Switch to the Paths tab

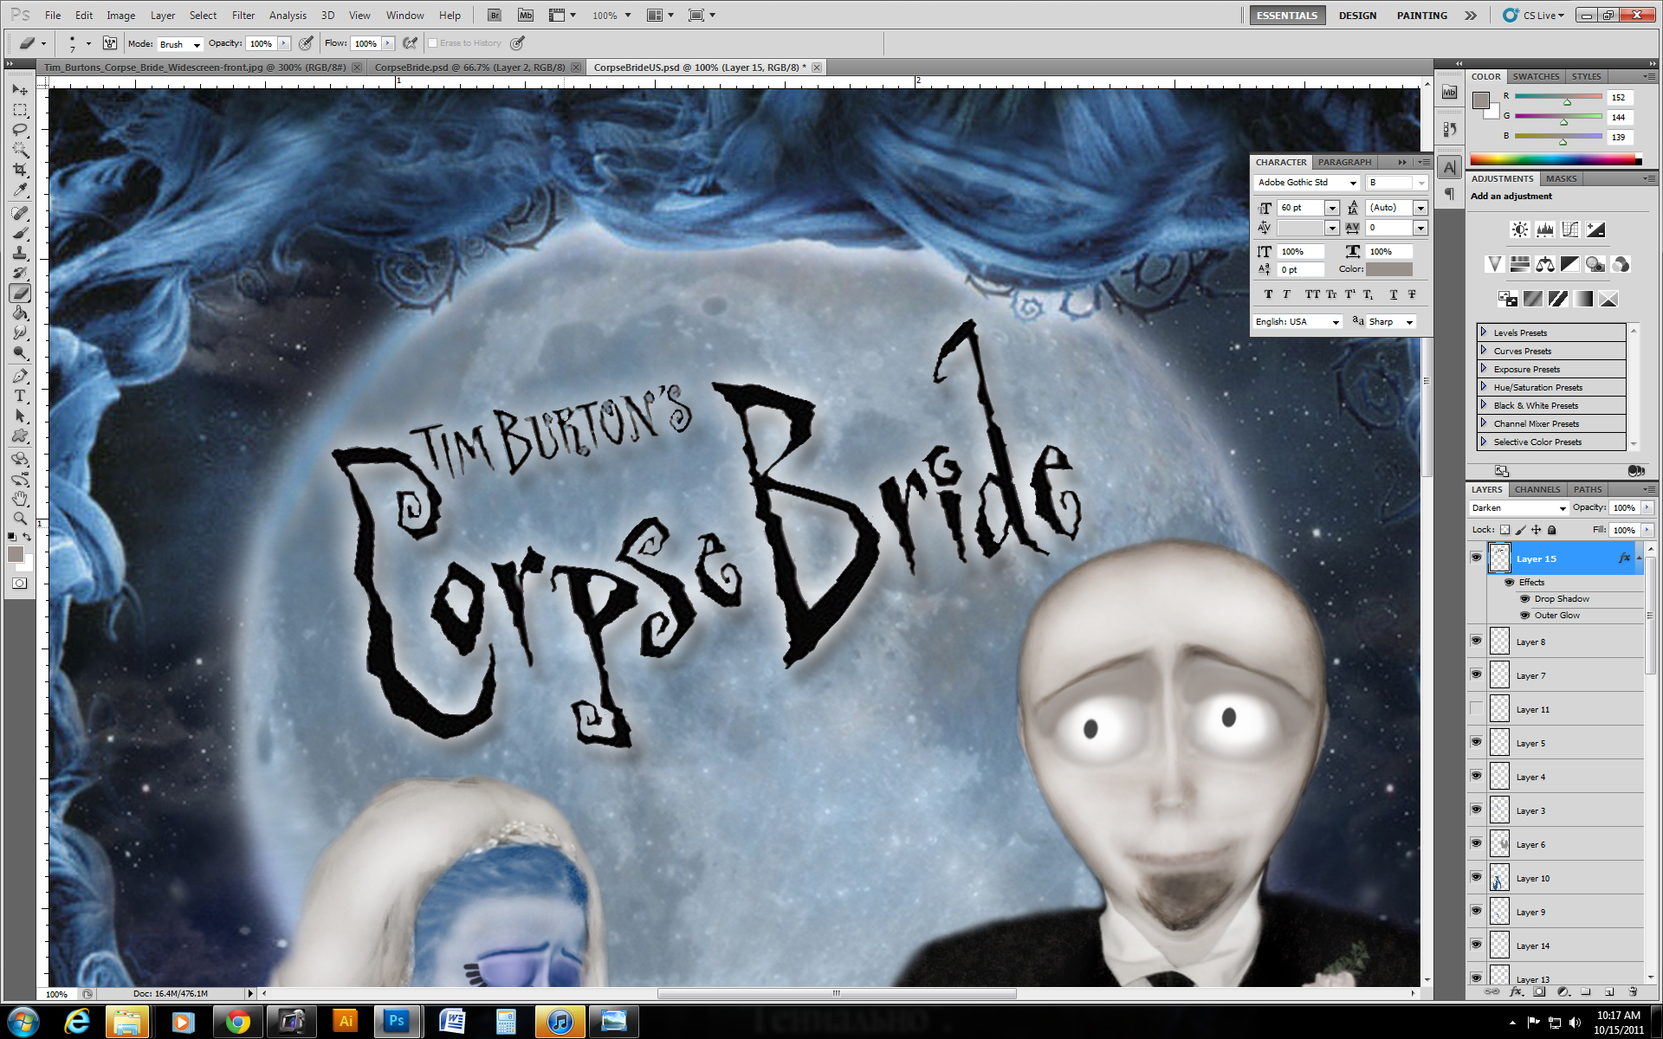pos(1588,490)
